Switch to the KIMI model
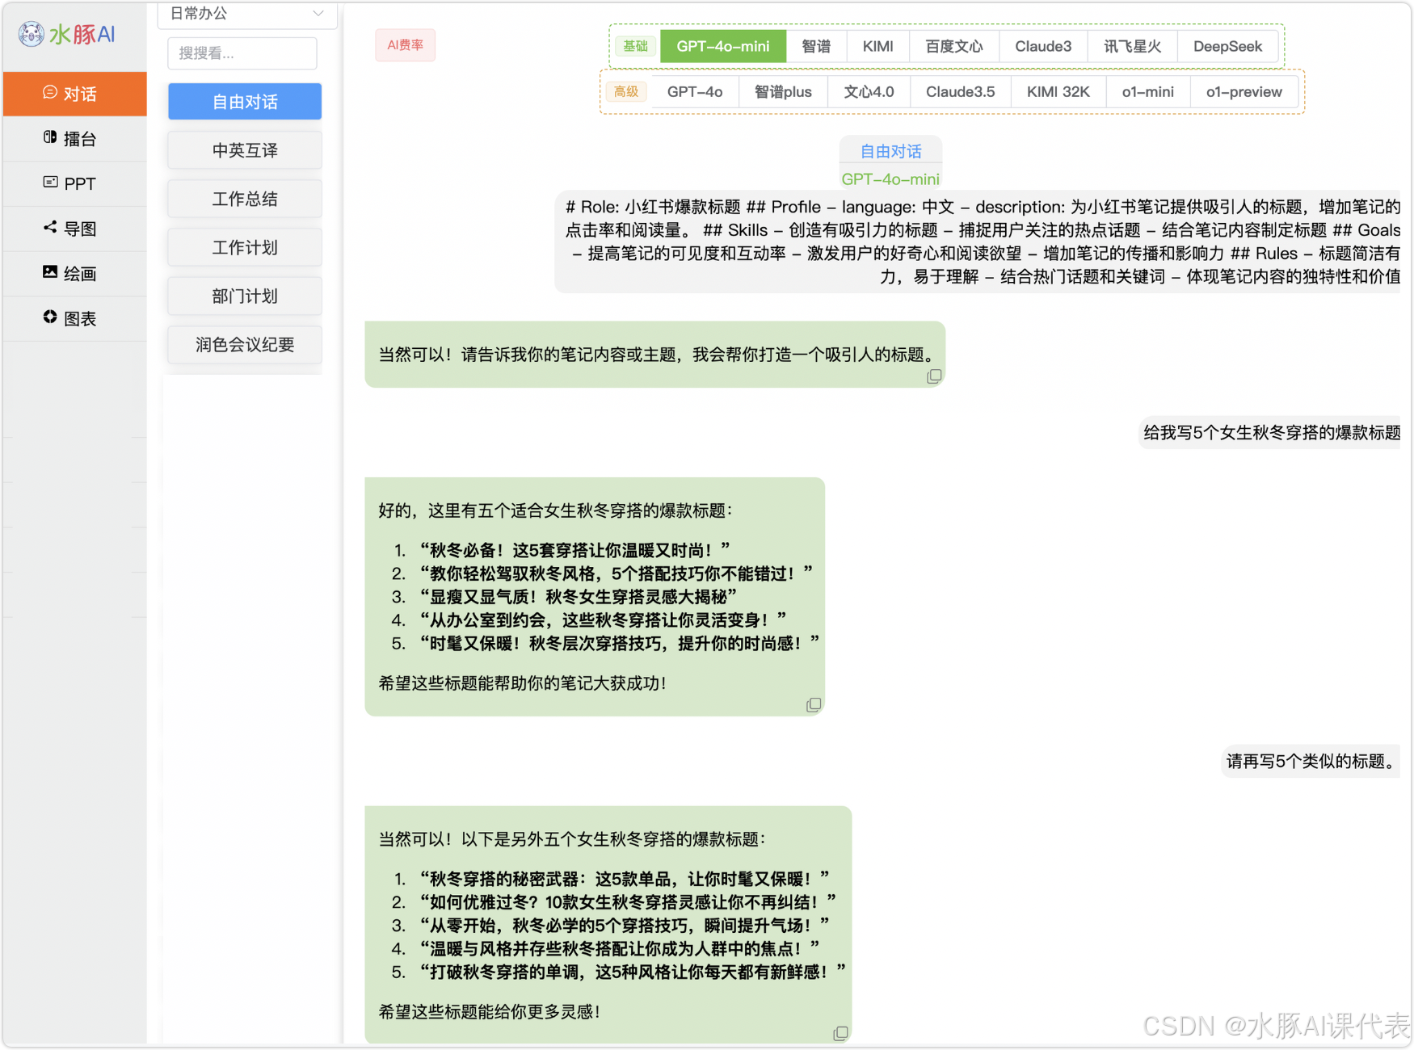 pyautogui.click(x=877, y=46)
